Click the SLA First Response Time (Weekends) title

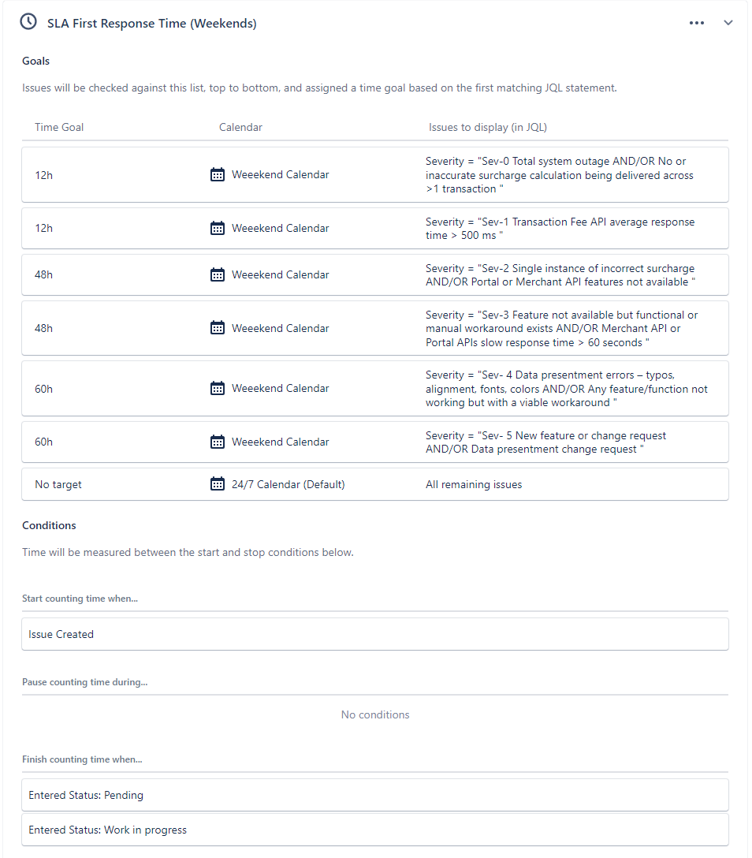tap(151, 24)
